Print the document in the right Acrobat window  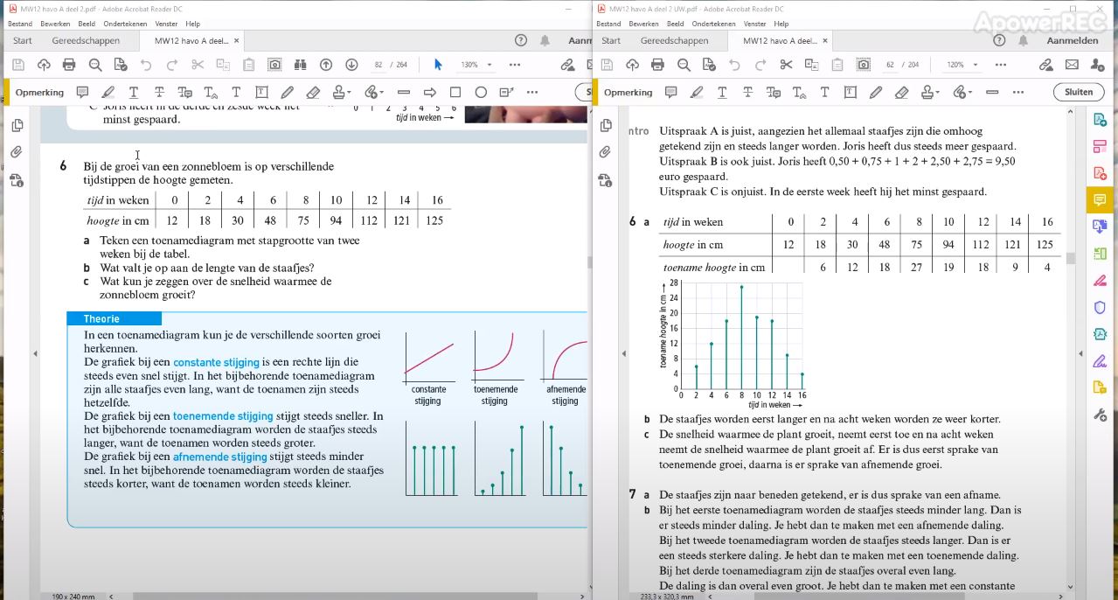tap(657, 65)
